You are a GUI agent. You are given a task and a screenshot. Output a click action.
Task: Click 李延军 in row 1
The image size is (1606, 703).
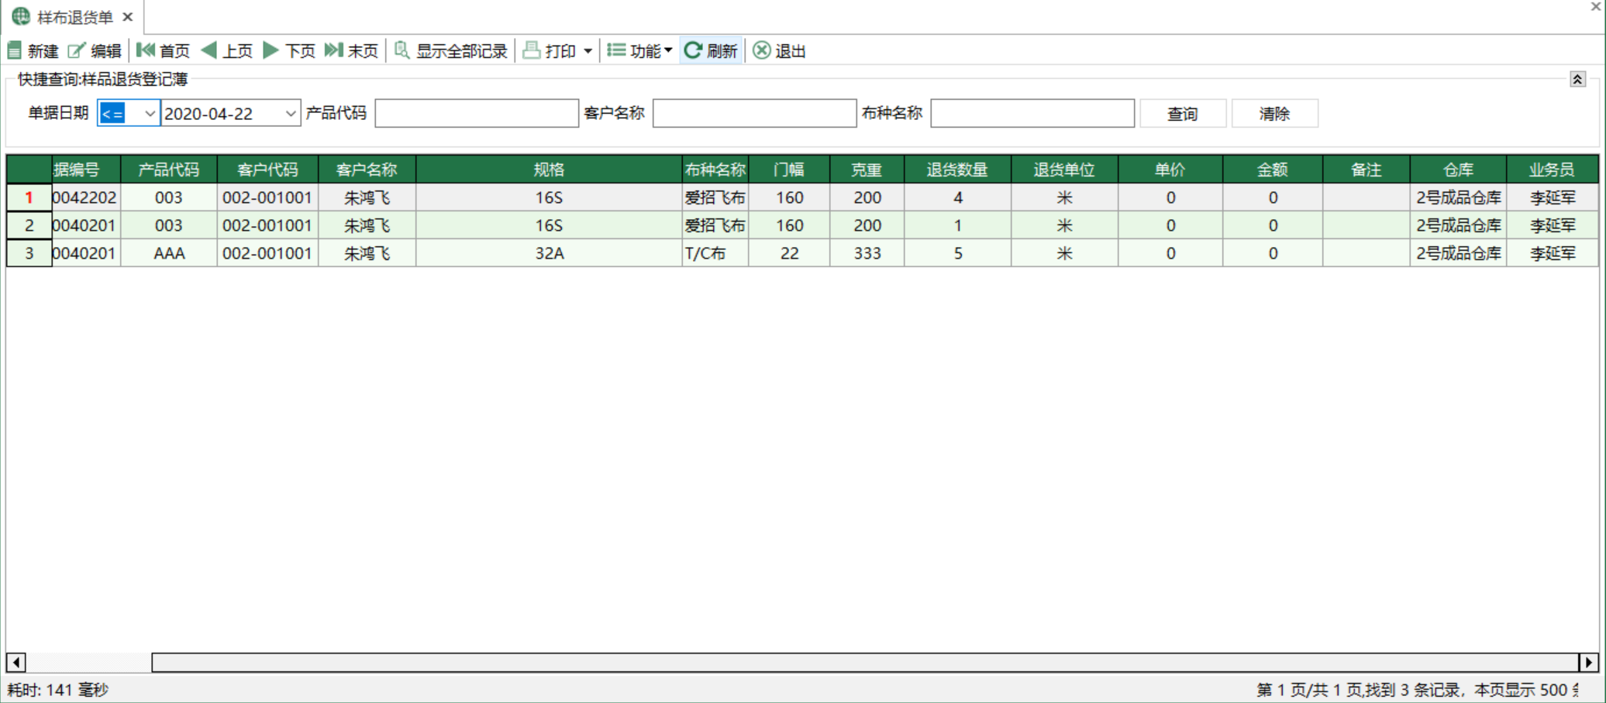pyautogui.click(x=1553, y=197)
